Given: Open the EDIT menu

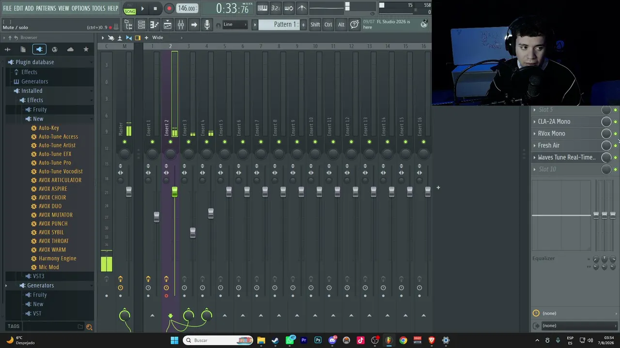Looking at the screenshot, I should click(x=18, y=9).
